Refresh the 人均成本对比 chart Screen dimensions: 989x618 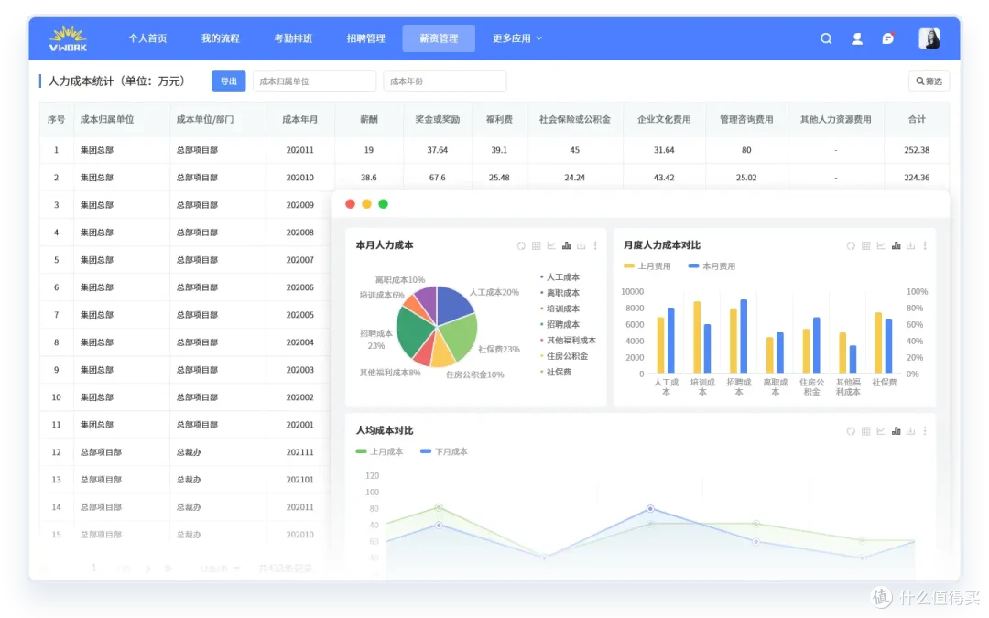[x=851, y=431]
